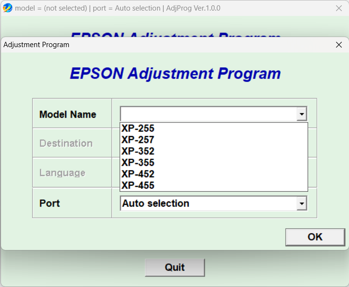
Task: Collapse the Model Name dropdown arrow
Action: (x=301, y=114)
